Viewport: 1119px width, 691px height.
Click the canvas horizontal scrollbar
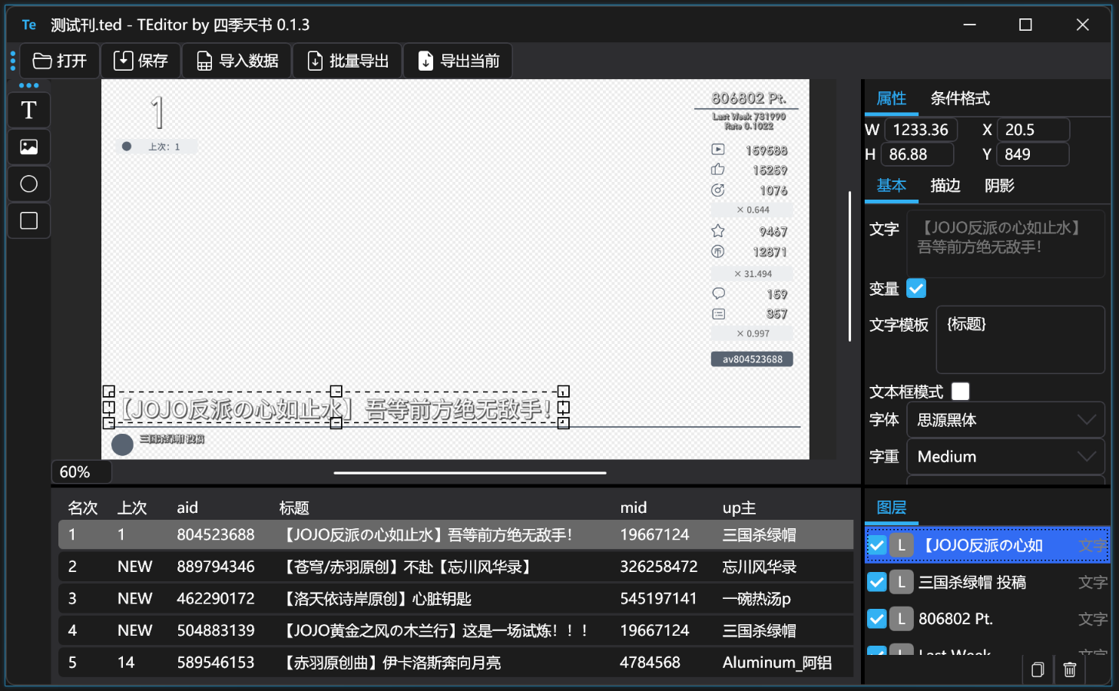[x=470, y=473]
